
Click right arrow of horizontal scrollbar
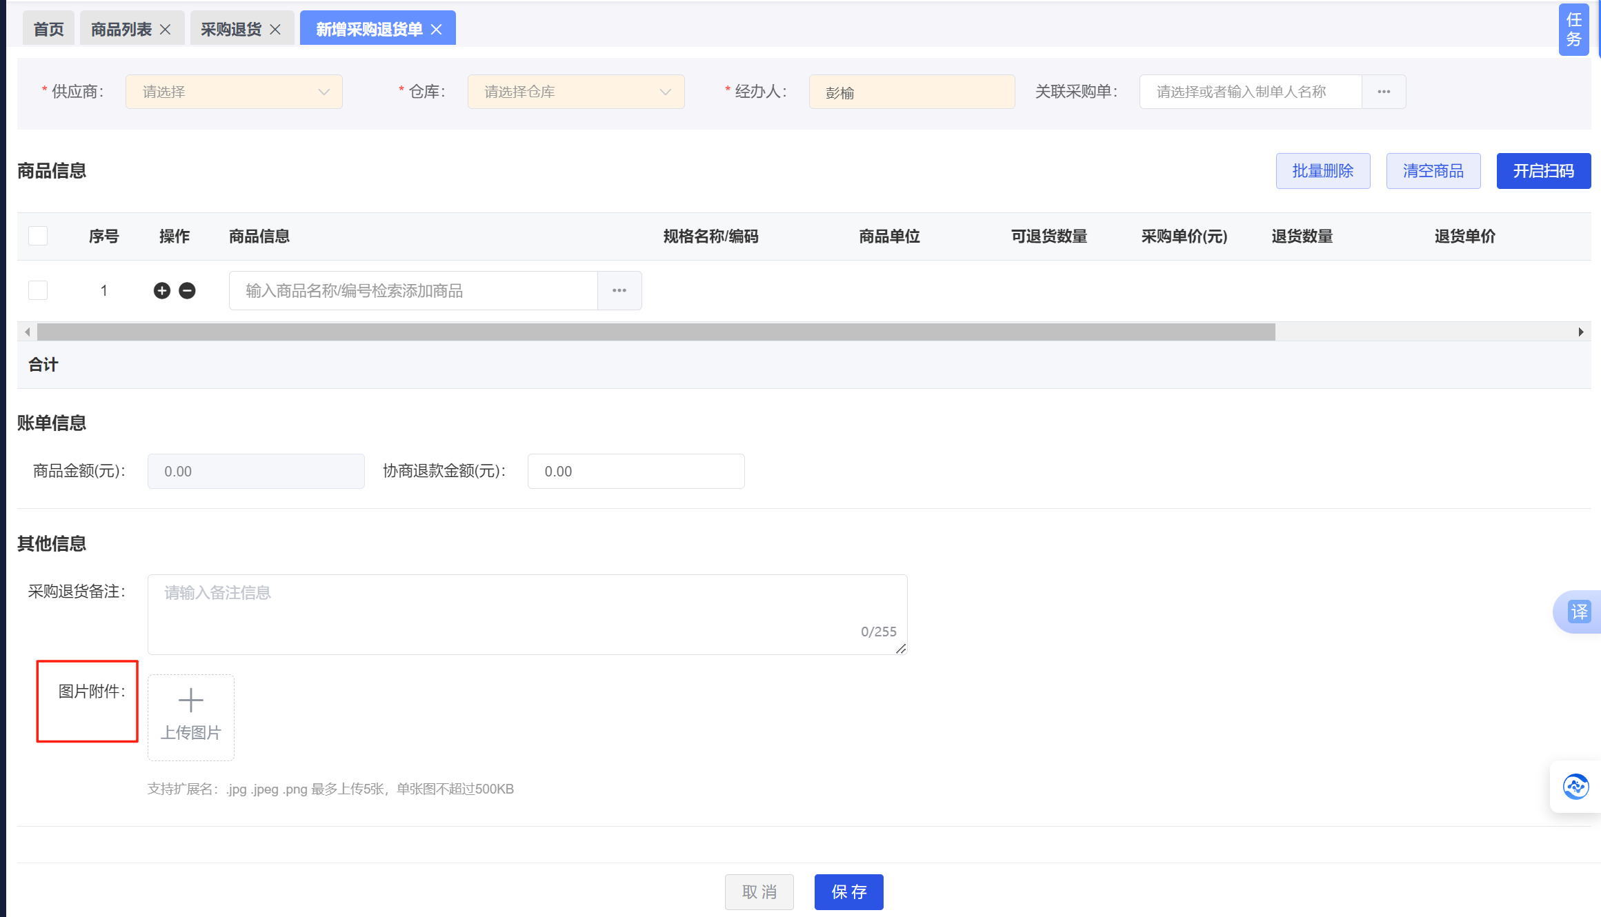(x=1580, y=332)
